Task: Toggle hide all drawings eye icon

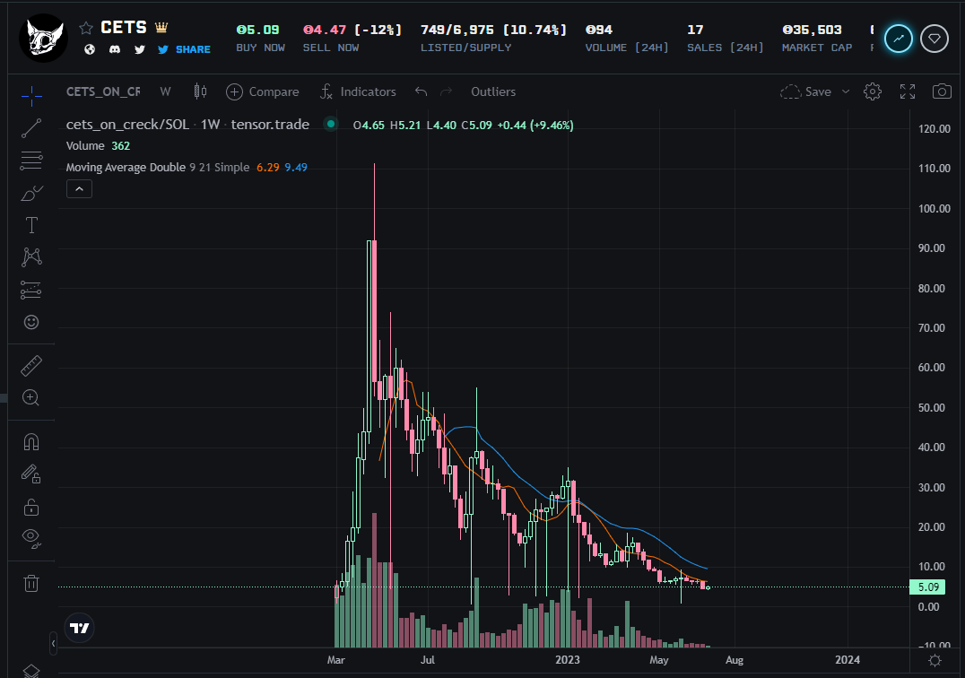Action: click(x=31, y=538)
